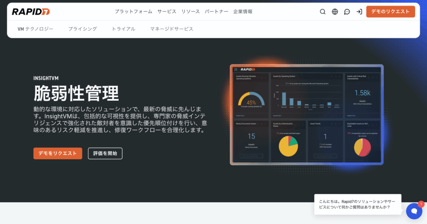Select the トライアル tab
This screenshot has height=224, width=427.
[123, 29]
